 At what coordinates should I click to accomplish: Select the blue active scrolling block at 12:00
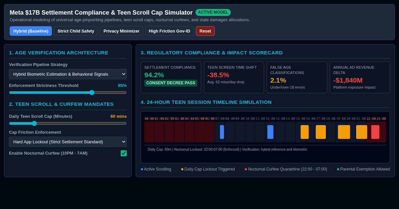click(x=270, y=132)
